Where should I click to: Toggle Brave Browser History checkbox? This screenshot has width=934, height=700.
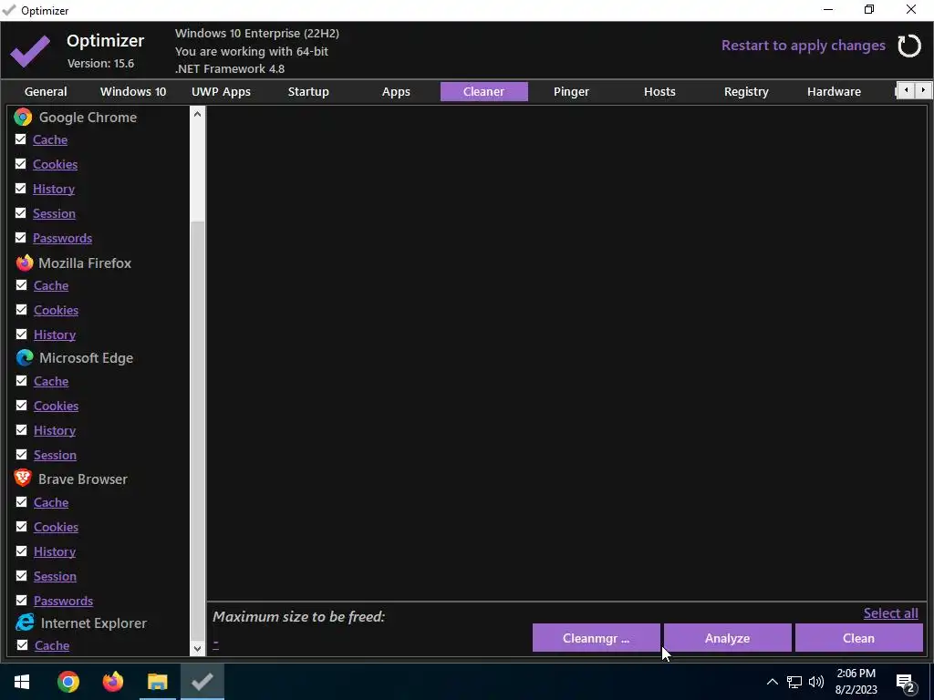click(22, 551)
